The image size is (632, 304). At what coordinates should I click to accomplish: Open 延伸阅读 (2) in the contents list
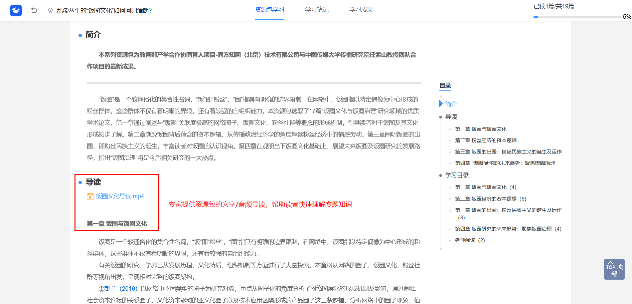(470, 240)
